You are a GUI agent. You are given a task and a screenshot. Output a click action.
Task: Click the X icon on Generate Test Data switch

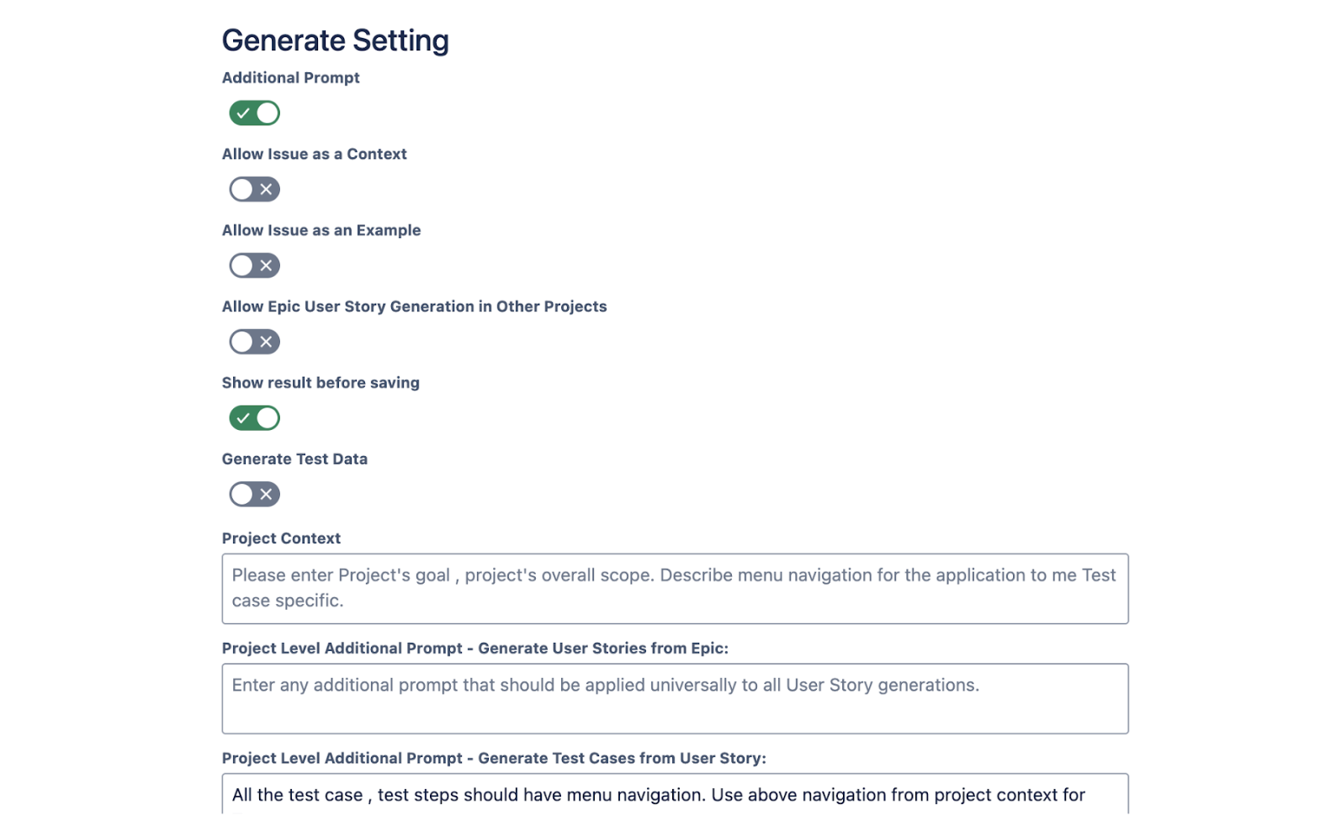tap(266, 494)
